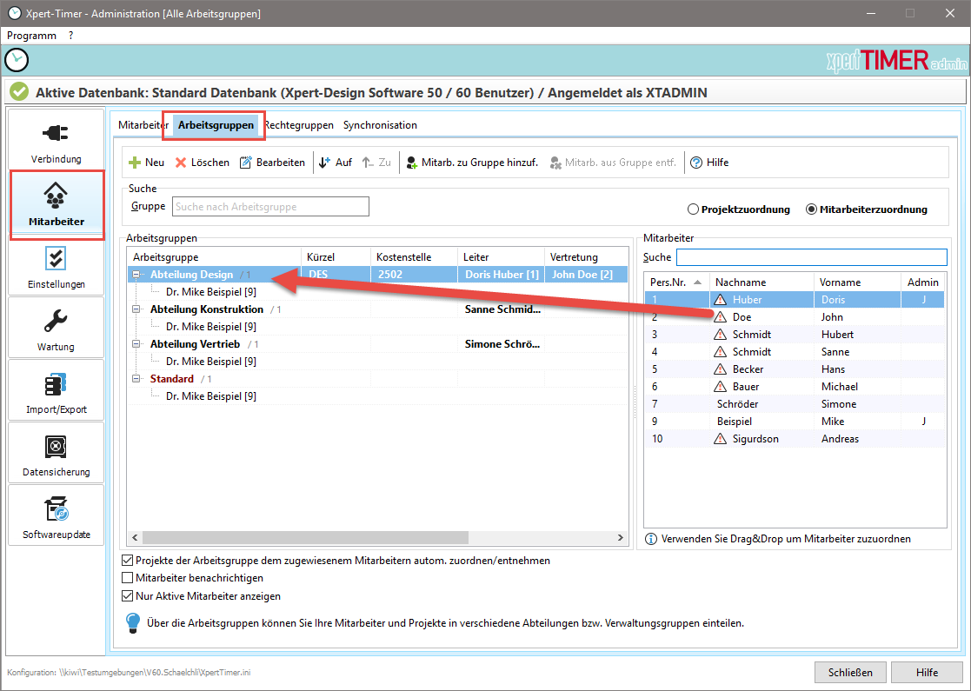Disable Nur Aktive Mitarbeiter anzeigen
Screen dimensions: 971x691
[x=129, y=596]
